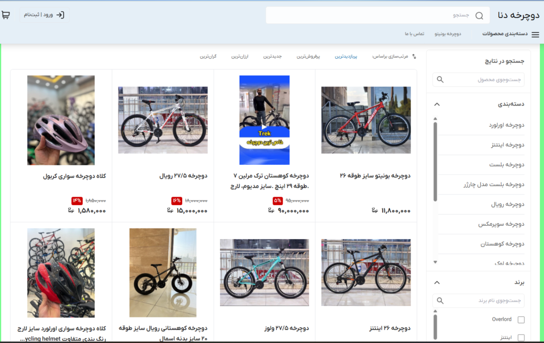Click the جستجو search field in the header
Screen dimensions: 544x343
coord(372,15)
